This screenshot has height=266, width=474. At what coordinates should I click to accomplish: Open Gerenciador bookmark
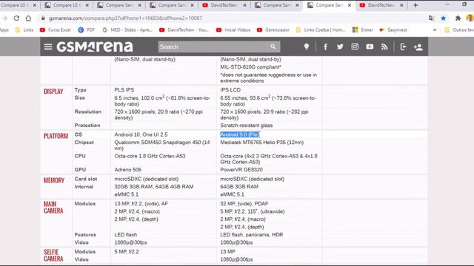(273, 30)
